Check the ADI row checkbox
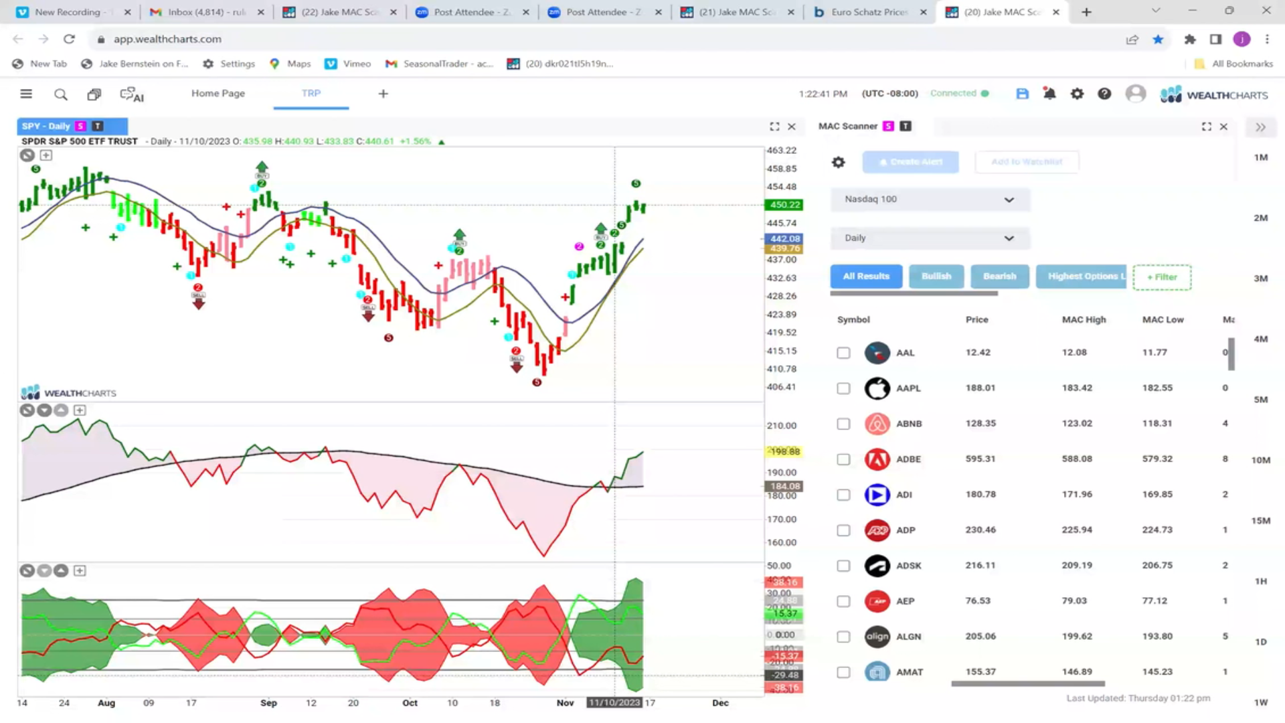Viewport: 1285px width, 723px height. (843, 495)
